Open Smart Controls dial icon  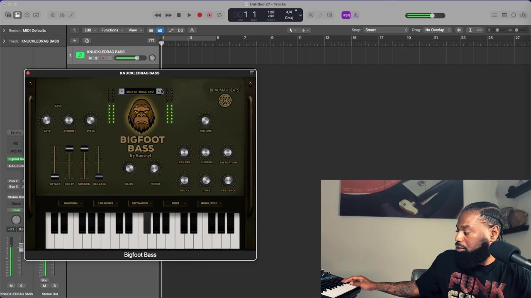pyautogui.click(x=52, y=15)
